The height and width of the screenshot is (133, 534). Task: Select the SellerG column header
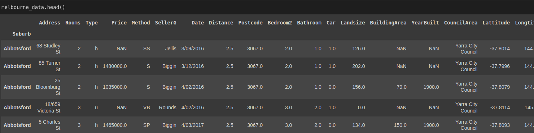pos(166,23)
